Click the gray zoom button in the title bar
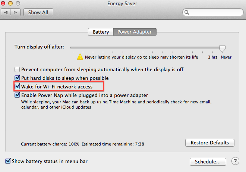Image resolution: width=246 pixels, height=172 pixels. [18, 3]
